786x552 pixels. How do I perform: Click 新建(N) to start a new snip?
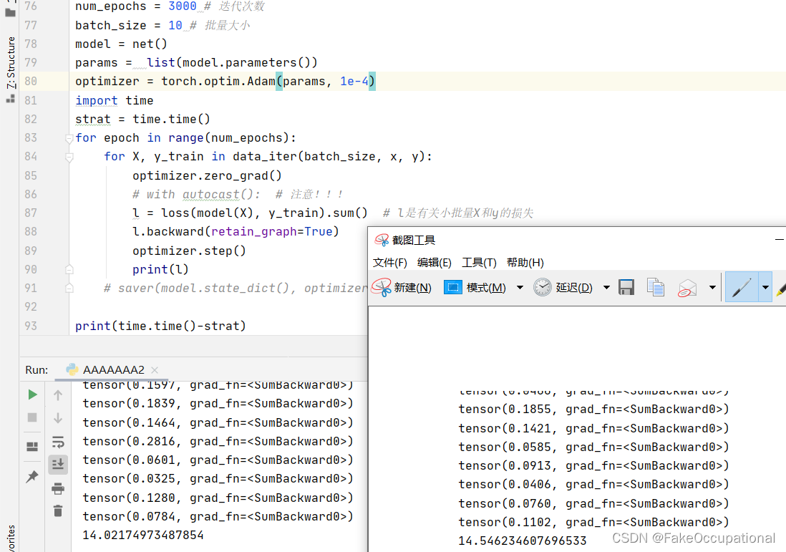[412, 286]
